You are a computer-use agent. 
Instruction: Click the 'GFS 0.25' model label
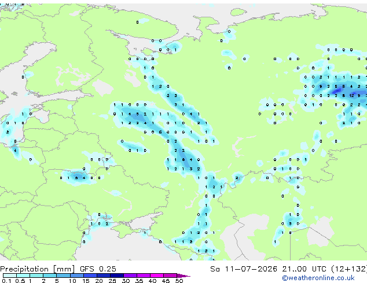pyautogui.click(x=98, y=269)
